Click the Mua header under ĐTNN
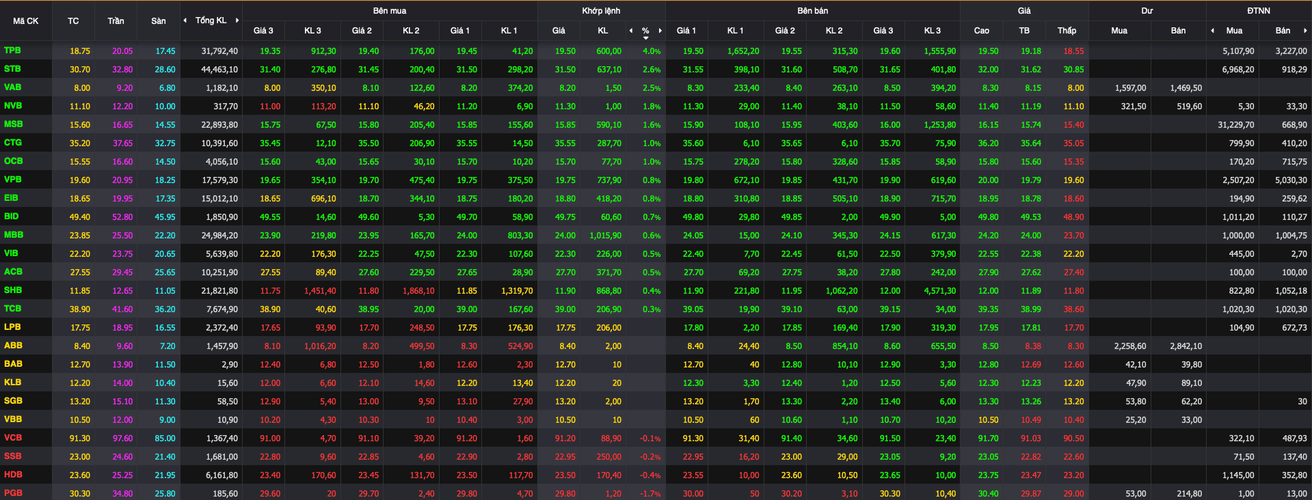 1234,31
